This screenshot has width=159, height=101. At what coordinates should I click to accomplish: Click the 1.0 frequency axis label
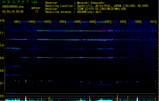coord(2,45)
